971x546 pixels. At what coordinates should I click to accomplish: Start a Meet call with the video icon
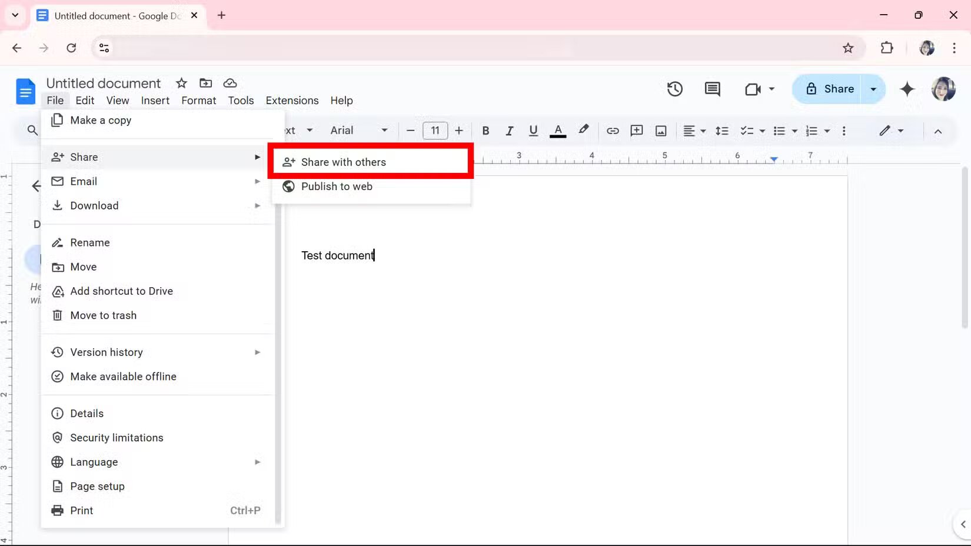click(753, 89)
